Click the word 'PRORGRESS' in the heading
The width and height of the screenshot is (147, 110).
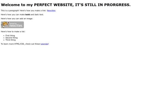coord(117,5)
